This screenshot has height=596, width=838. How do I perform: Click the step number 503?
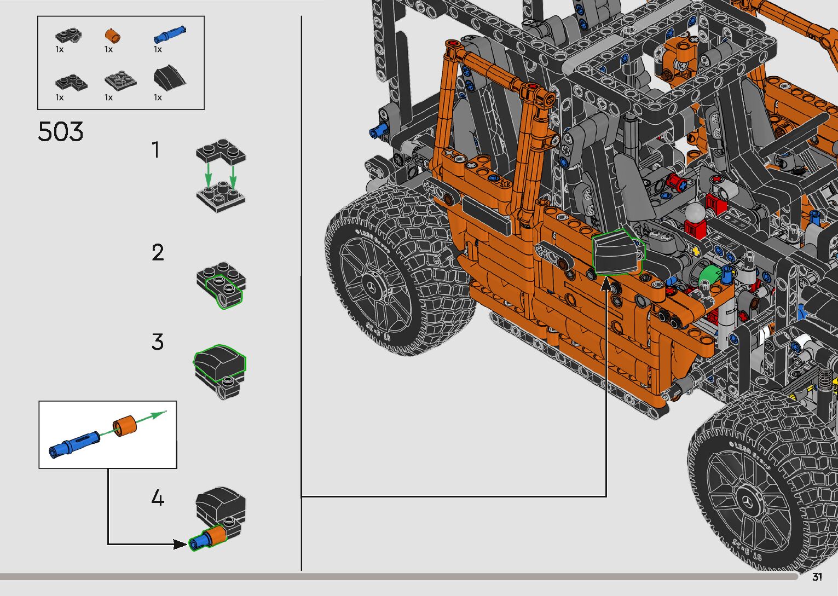point(61,132)
